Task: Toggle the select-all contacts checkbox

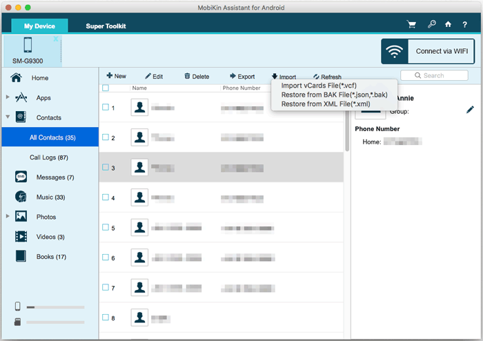Action: [106, 88]
